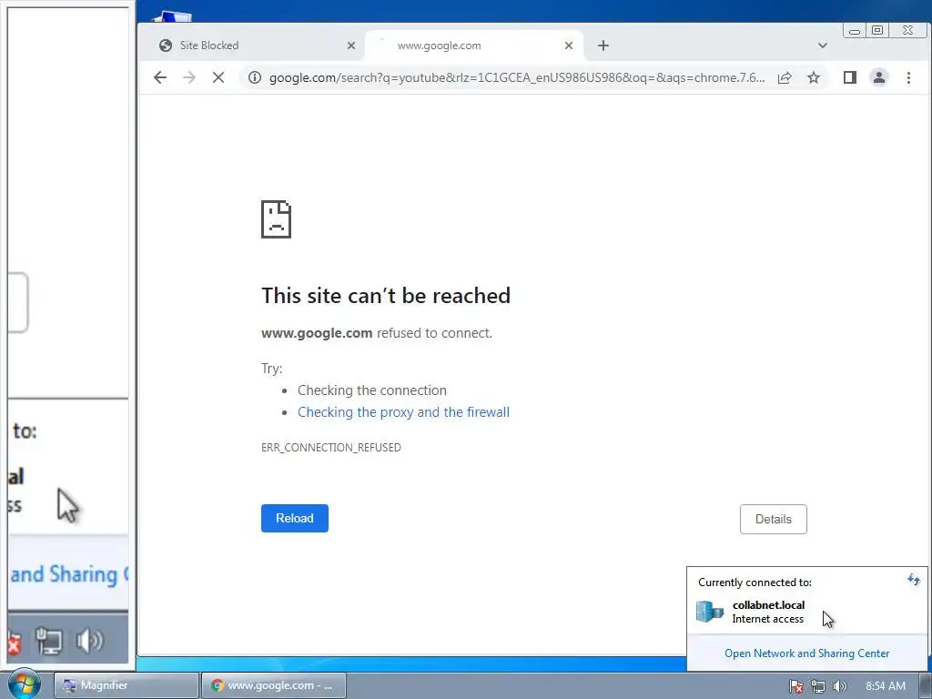Switch to Magnifier taskbar button
932x699 pixels.
pyautogui.click(x=126, y=685)
